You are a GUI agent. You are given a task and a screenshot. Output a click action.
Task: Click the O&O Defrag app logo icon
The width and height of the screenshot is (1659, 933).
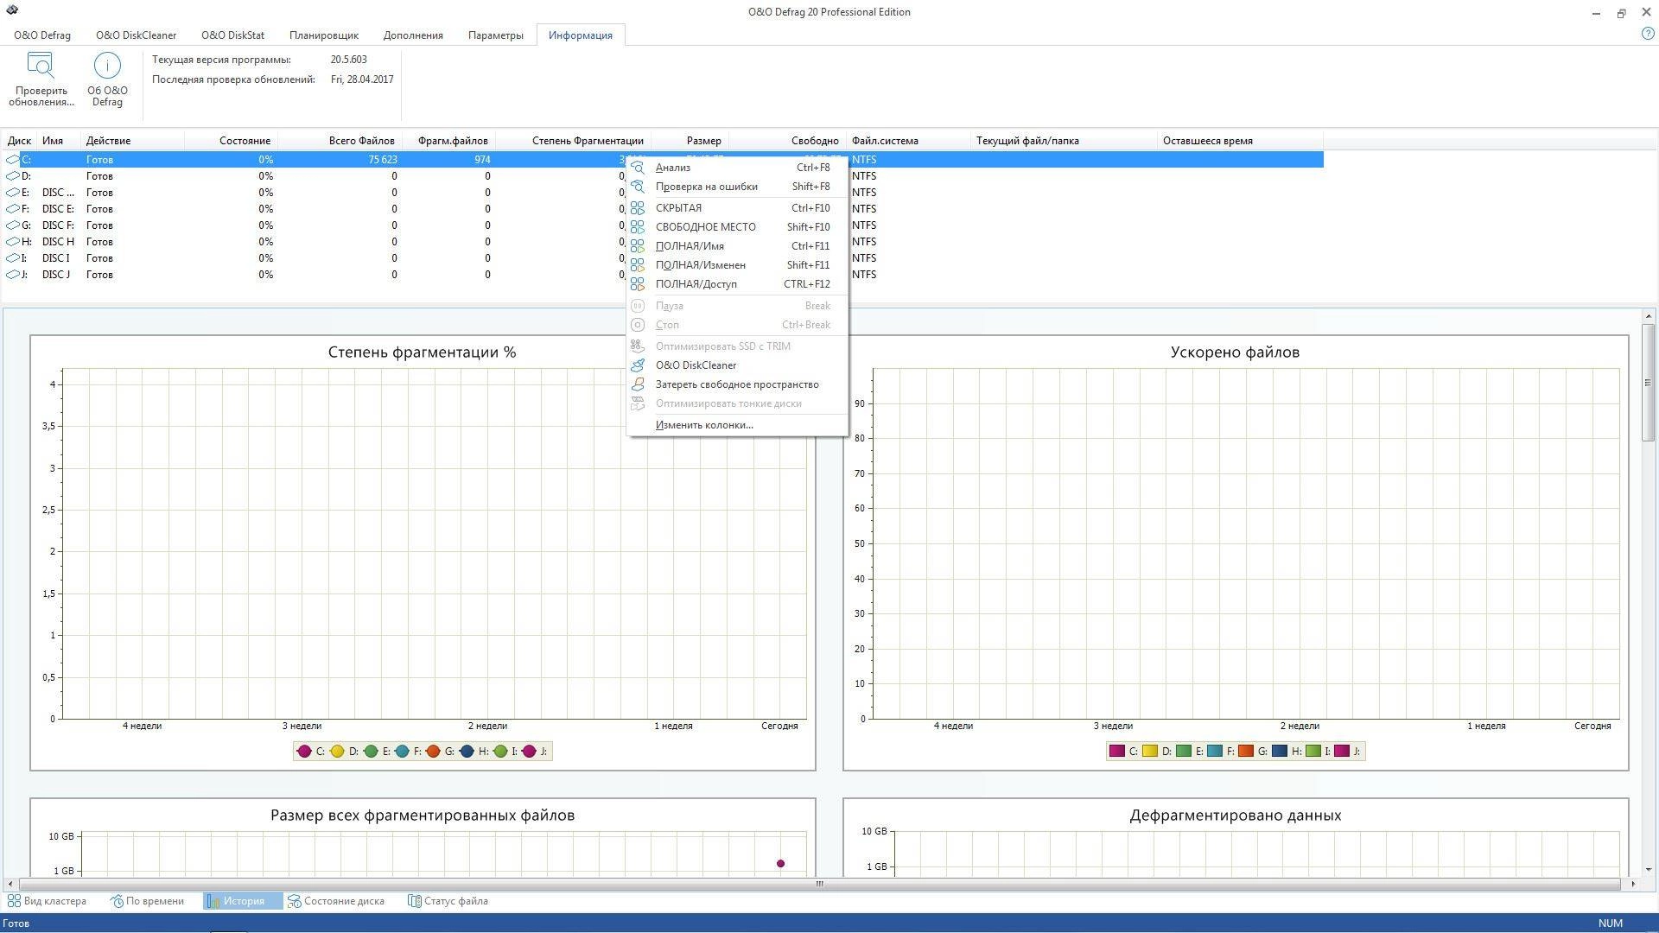[12, 11]
